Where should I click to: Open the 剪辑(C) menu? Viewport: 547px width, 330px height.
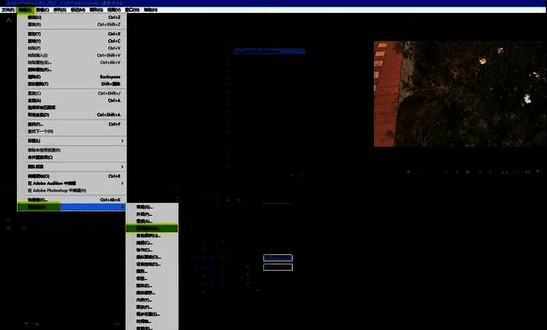(x=42, y=10)
